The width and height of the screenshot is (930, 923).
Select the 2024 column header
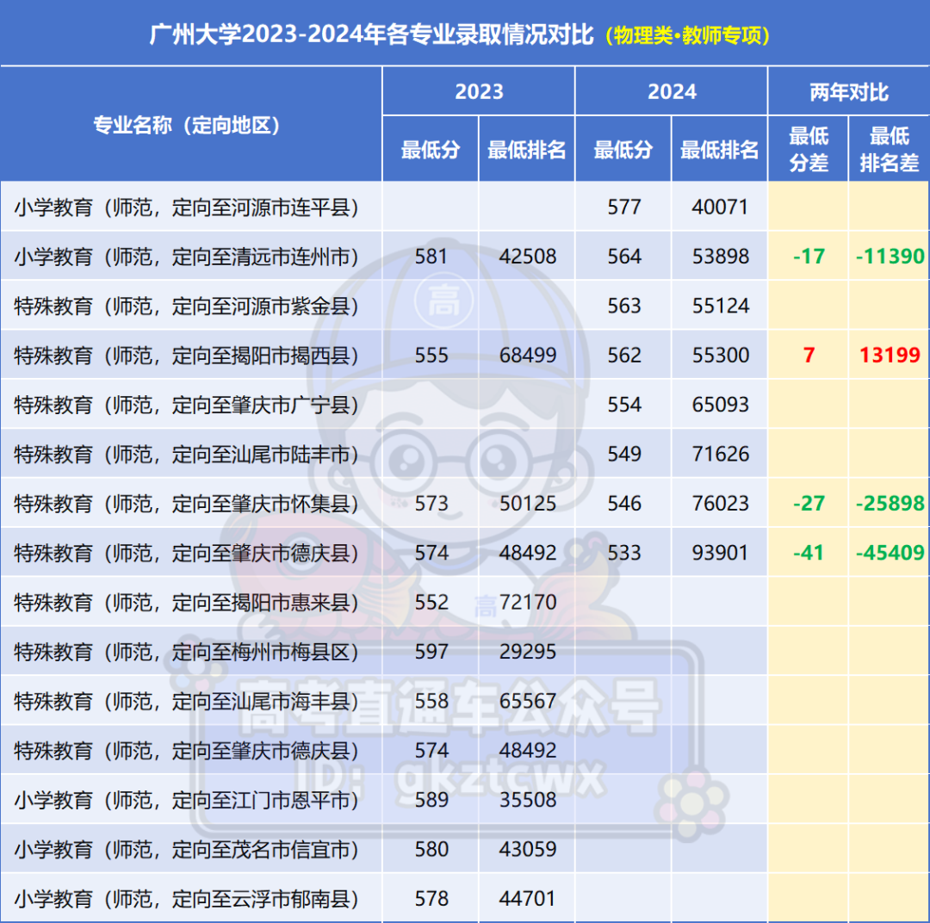[x=671, y=91]
